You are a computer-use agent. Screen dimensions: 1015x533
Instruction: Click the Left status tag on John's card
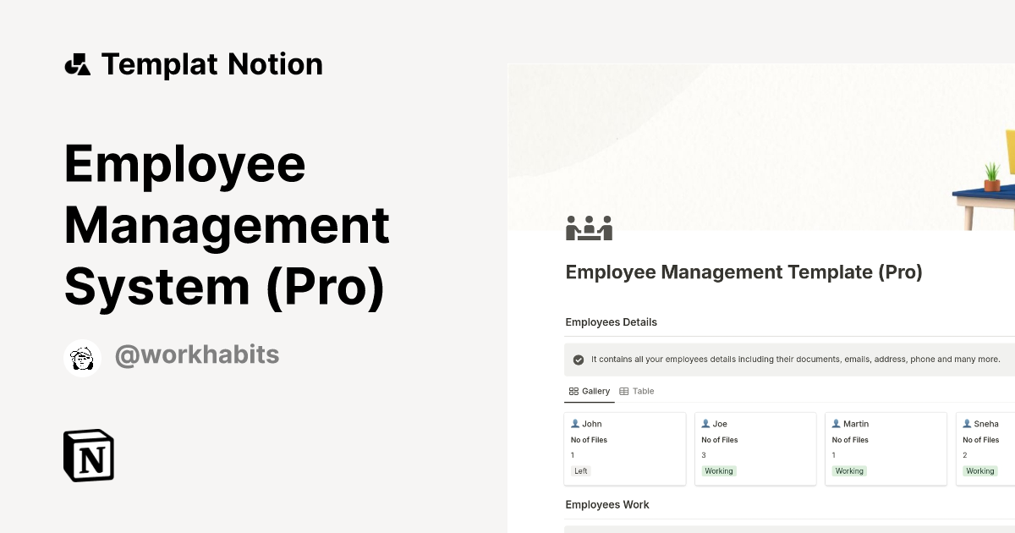coord(580,470)
